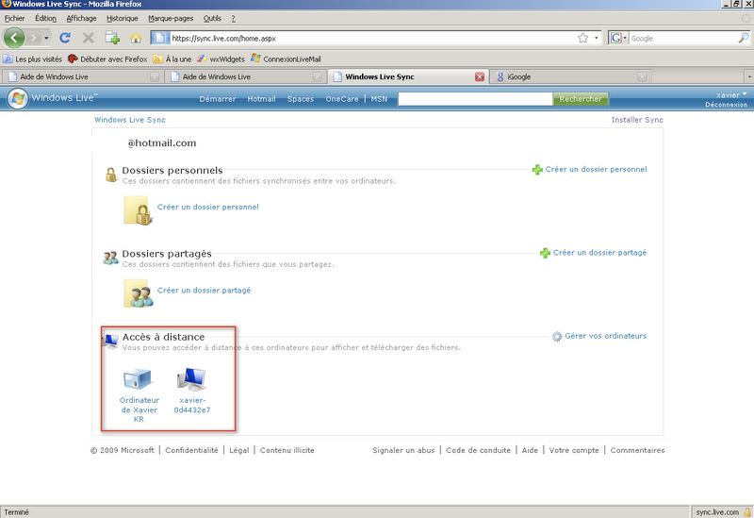The image size is (754, 518).
Task: Open the Fichier menu
Action: coord(14,18)
